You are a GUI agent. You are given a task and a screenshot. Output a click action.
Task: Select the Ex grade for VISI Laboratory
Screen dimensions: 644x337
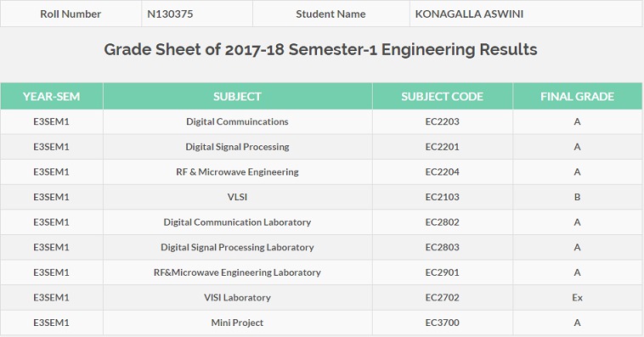(x=577, y=298)
